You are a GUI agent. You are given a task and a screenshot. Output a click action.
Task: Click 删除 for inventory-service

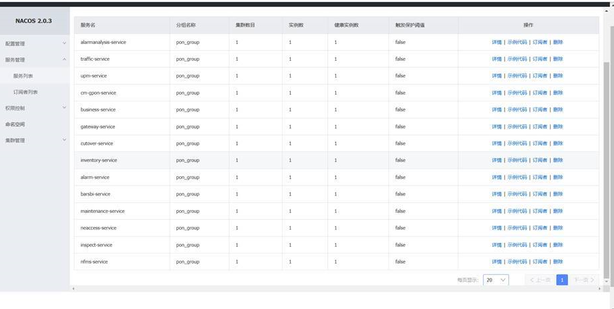pos(558,160)
